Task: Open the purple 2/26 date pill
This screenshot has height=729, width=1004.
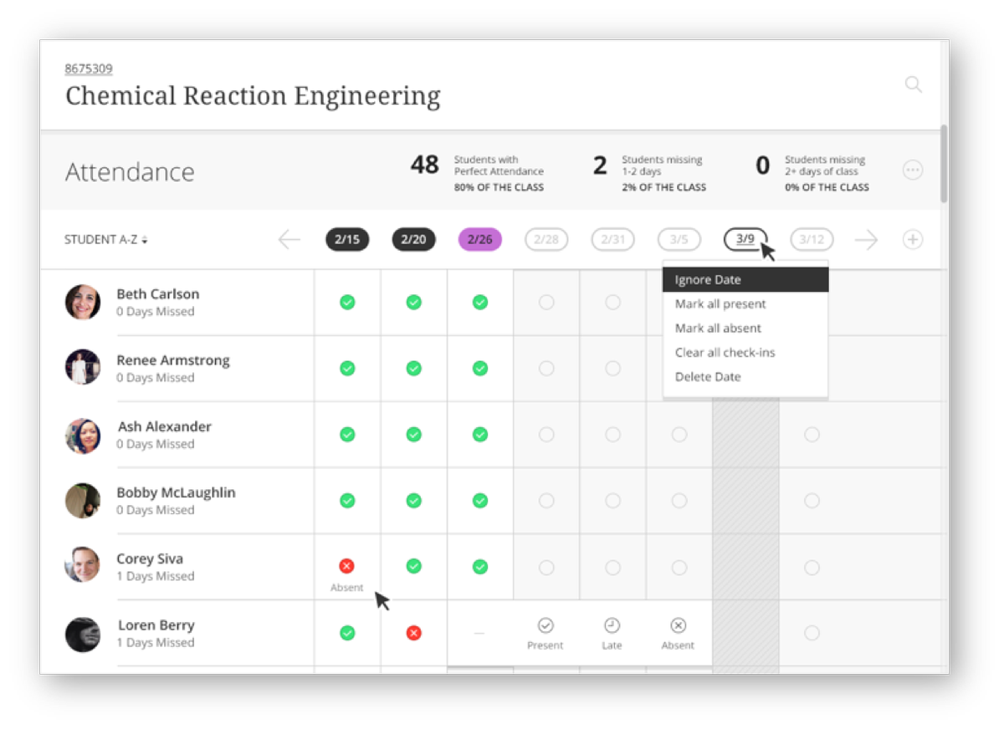Action: 480,240
